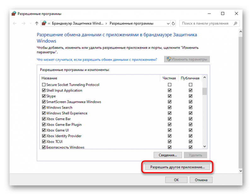Click list scrollbar down arrow
Viewport: 252px width, 195px height.
pyautogui.click(x=204, y=146)
